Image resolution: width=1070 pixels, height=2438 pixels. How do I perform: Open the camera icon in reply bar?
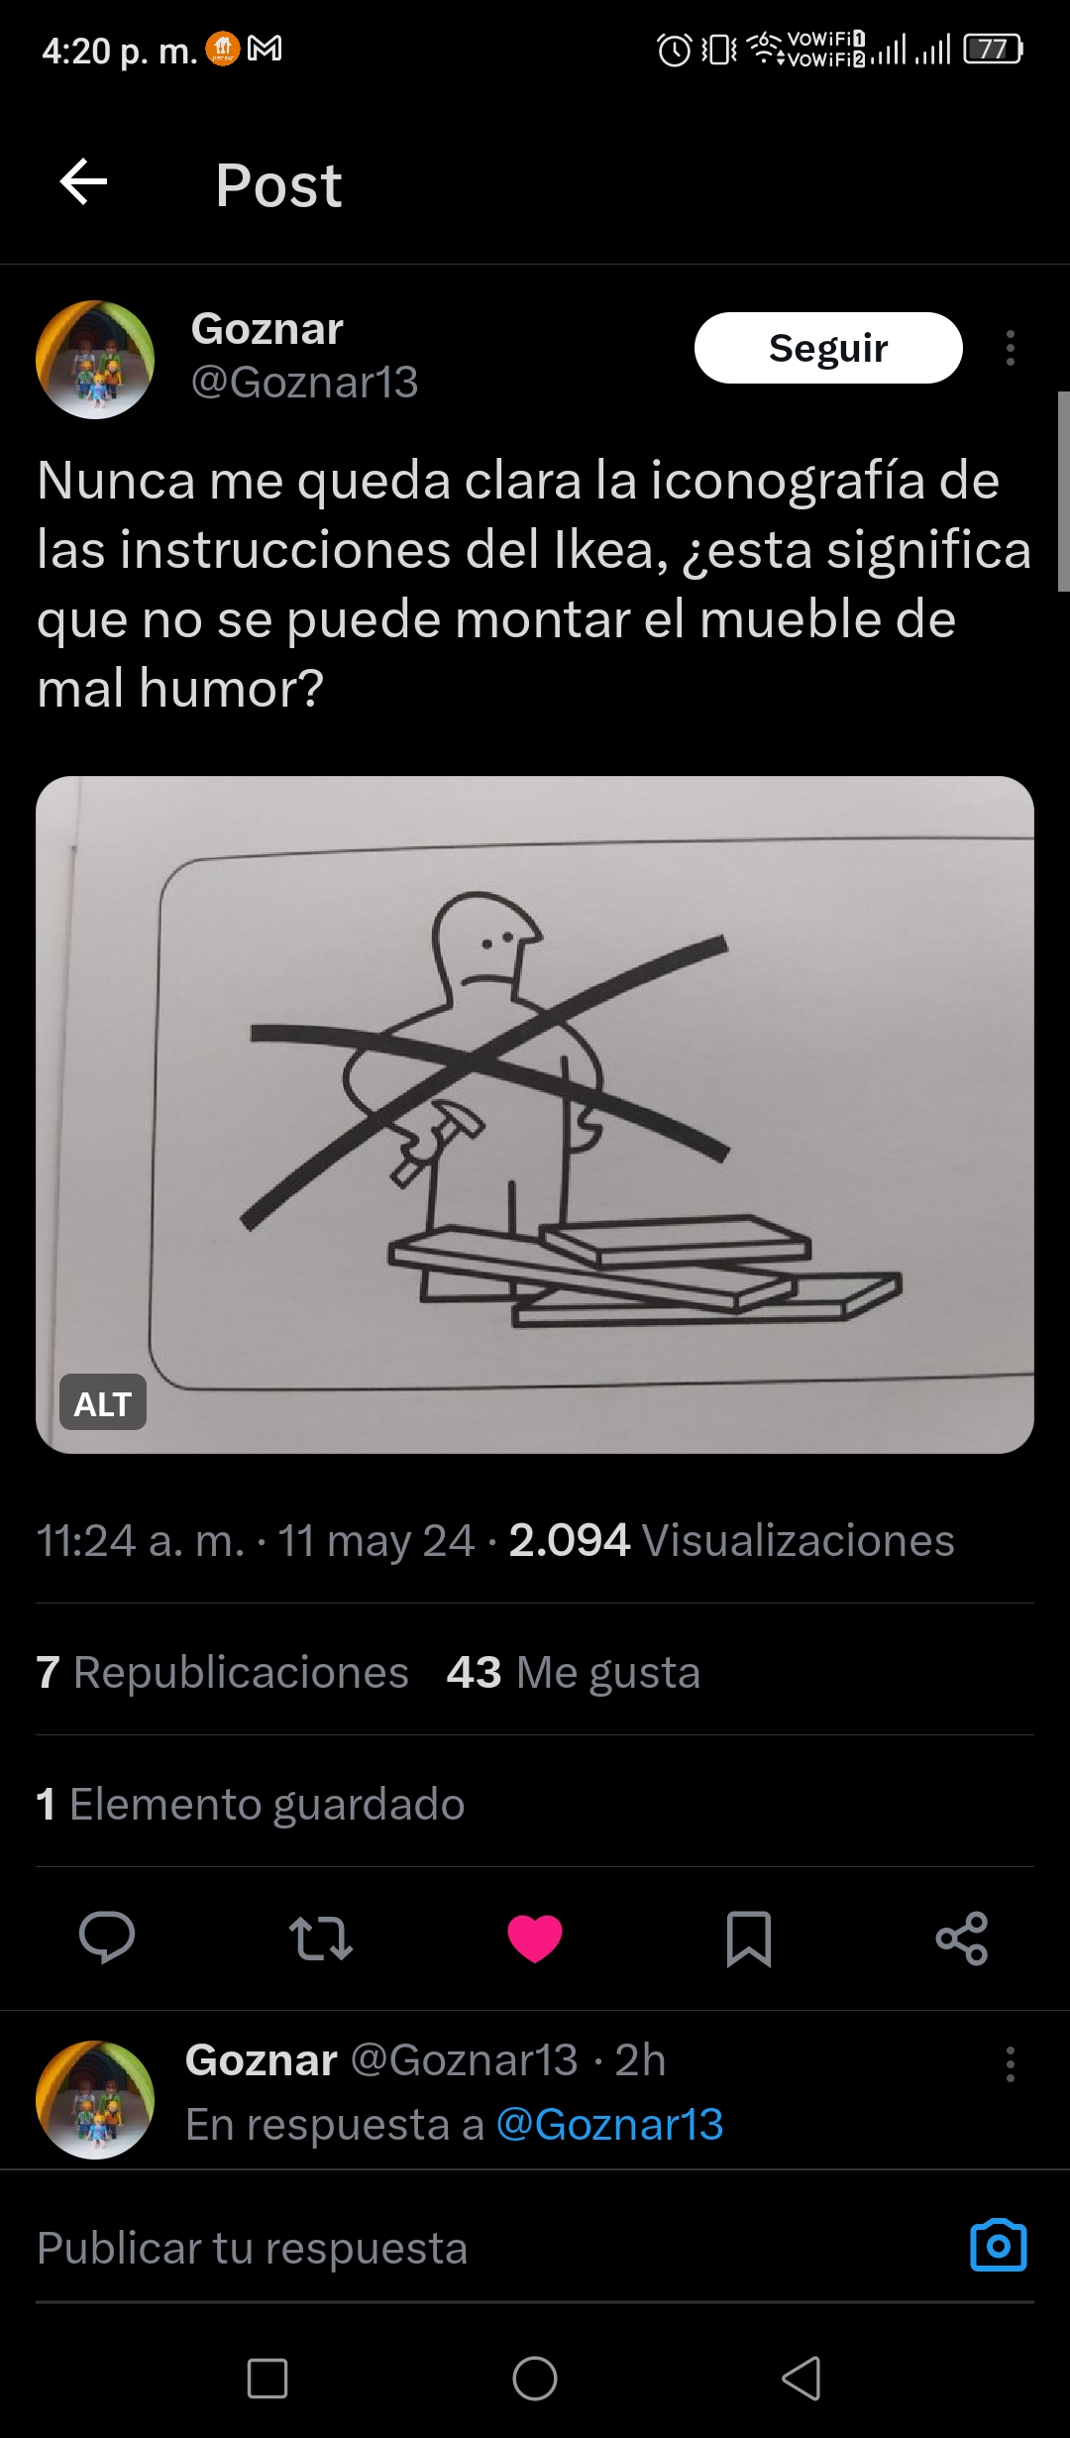click(x=999, y=2246)
